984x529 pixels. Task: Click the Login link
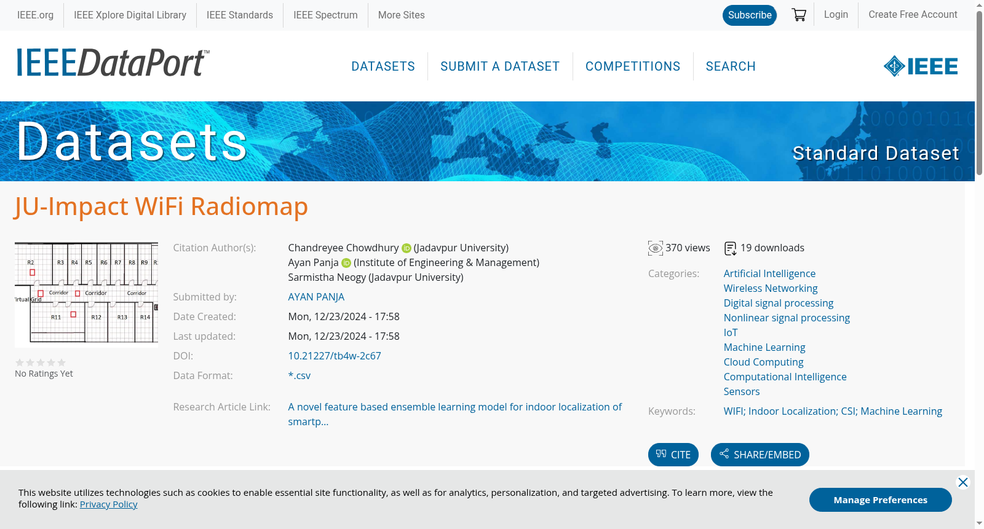click(x=836, y=15)
